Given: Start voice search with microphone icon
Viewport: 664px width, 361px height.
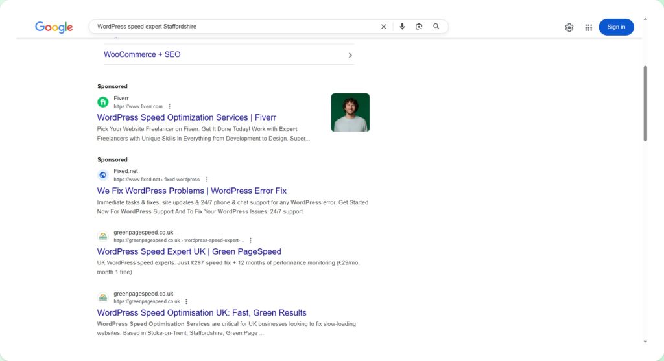Looking at the screenshot, I should (402, 26).
